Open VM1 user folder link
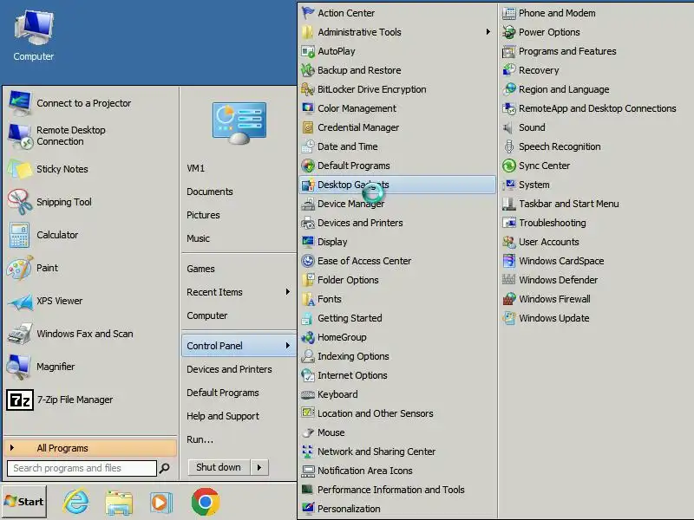This screenshot has height=520, width=694. pyautogui.click(x=196, y=168)
